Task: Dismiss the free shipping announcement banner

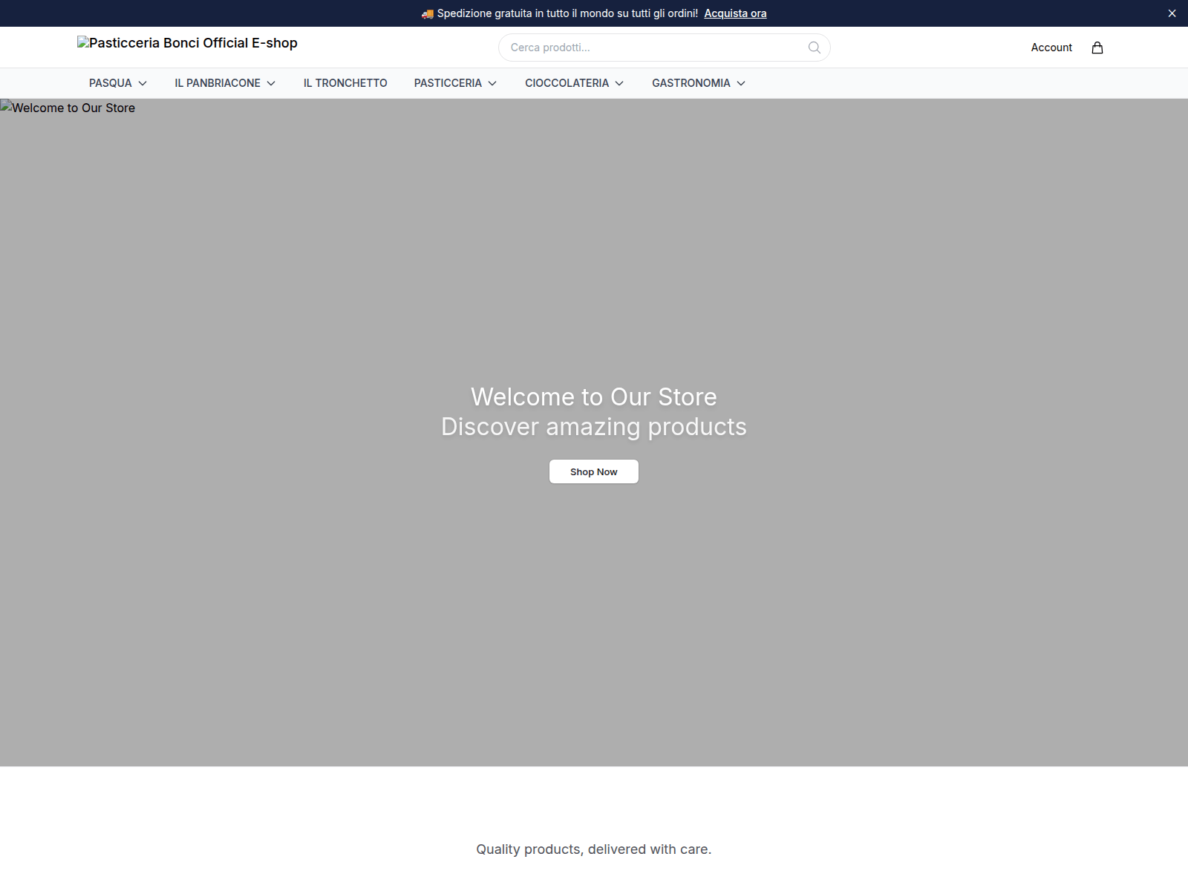Action: [1172, 13]
